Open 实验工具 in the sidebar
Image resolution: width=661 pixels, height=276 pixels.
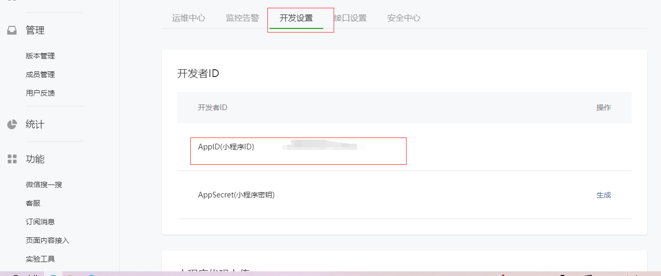40,259
